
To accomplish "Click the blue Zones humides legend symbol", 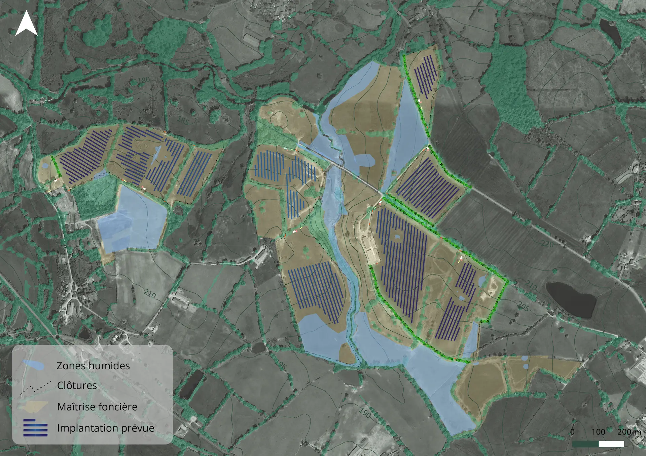I will click(x=34, y=365).
